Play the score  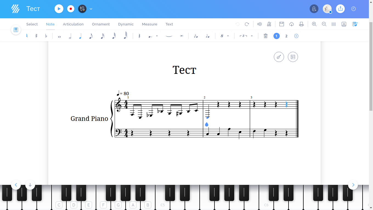[x=59, y=9]
